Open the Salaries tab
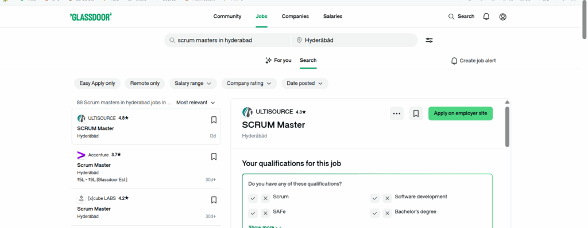Image resolution: width=588 pixels, height=228 pixels. click(332, 17)
